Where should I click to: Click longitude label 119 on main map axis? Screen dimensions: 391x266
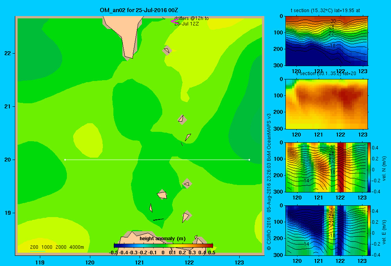click(x=40, y=262)
